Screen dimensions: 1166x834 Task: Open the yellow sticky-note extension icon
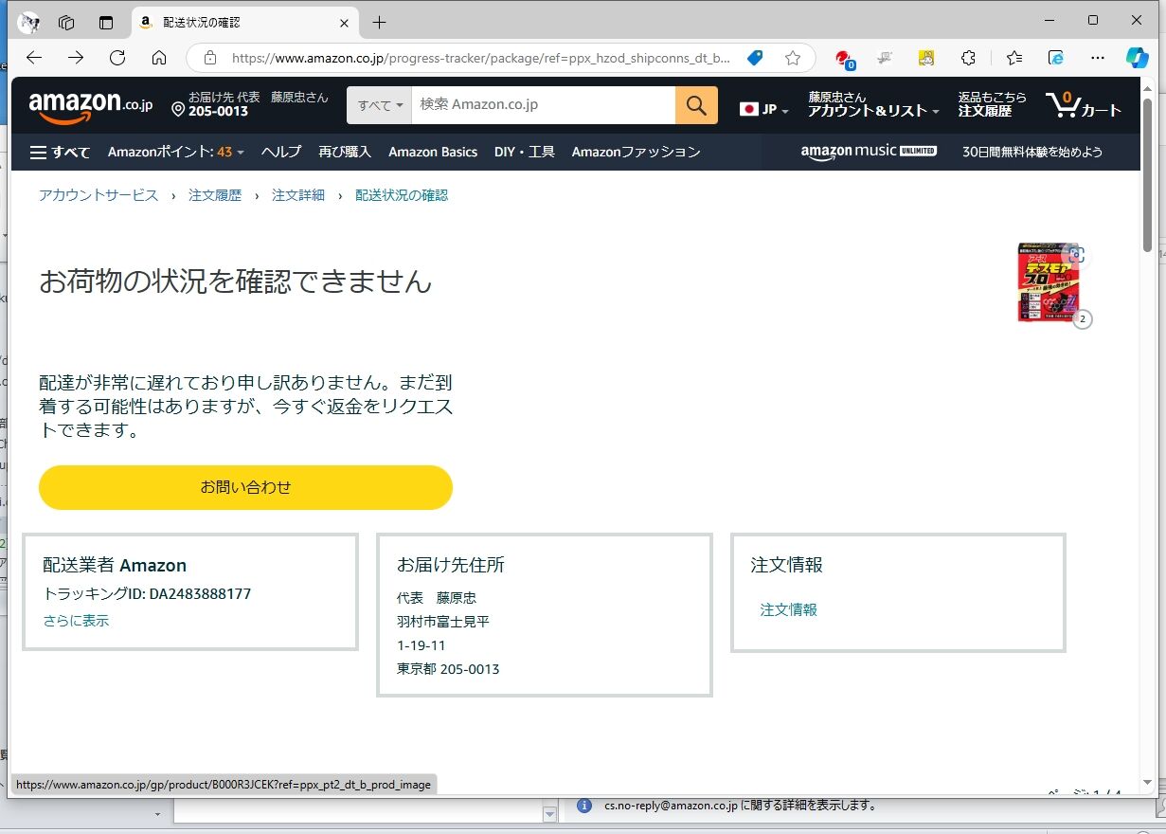click(926, 58)
